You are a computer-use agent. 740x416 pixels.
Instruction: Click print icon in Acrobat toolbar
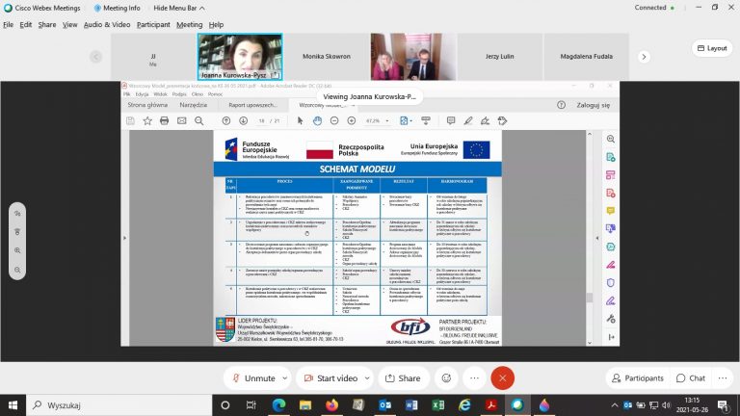164,121
